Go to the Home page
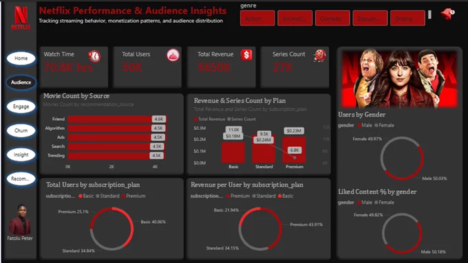468x263 pixels. pyautogui.click(x=21, y=58)
